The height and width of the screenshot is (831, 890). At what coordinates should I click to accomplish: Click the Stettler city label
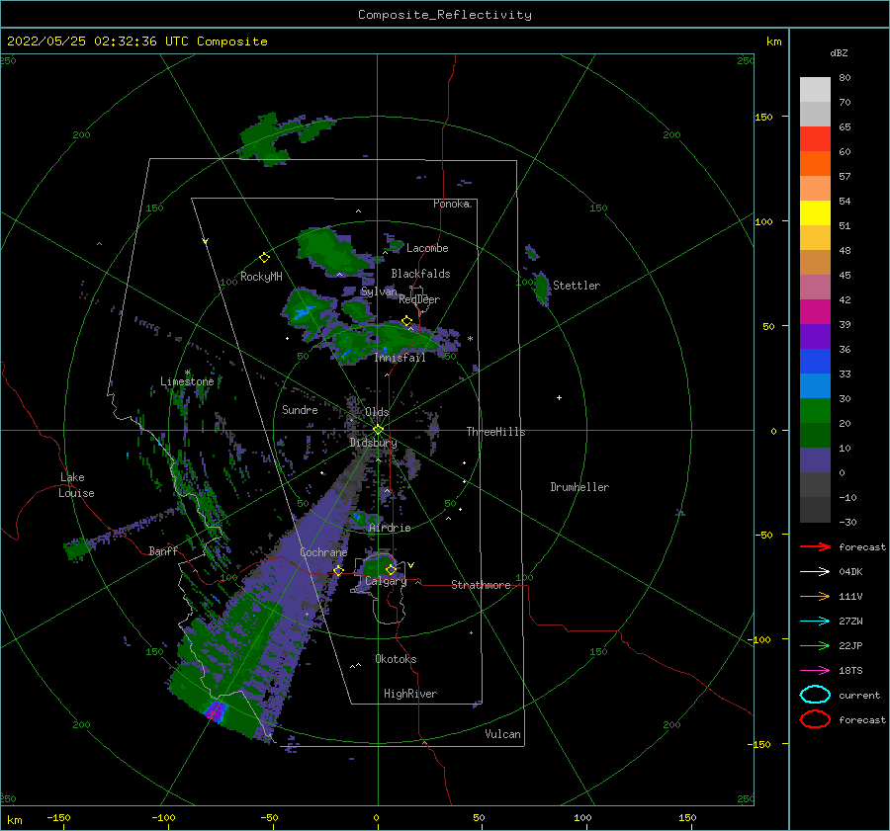[577, 286]
